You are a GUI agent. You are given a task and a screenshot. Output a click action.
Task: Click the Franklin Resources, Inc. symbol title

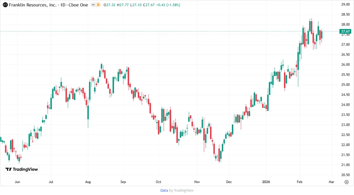pyautogui.click(x=33, y=5)
